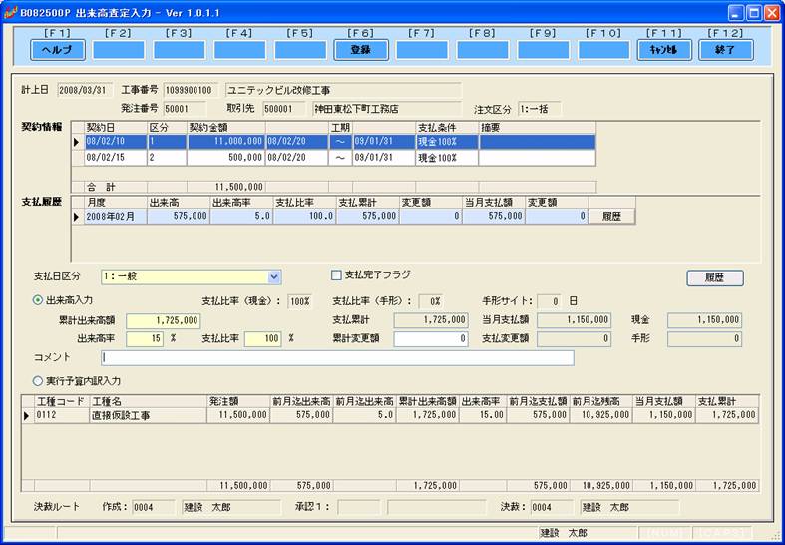Select the 実行予算内訳入力 radio button
The height and width of the screenshot is (545, 785).
[x=39, y=380]
